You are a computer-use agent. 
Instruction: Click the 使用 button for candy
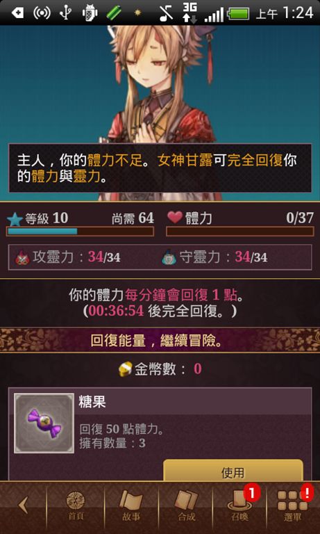click(x=233, y=471)
